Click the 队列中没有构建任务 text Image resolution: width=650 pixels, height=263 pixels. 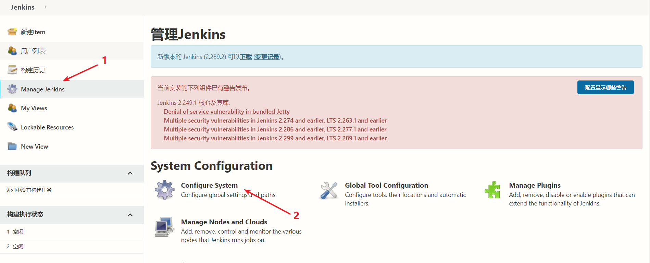coord(29,190)
